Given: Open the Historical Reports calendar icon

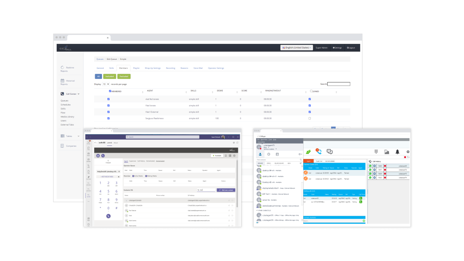Looking at the screenshot, I should click(x=63, y=81).
